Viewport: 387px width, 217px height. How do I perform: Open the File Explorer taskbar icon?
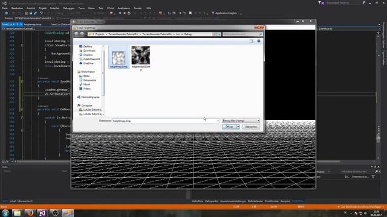pyautogui.click(x=17, y=213)
